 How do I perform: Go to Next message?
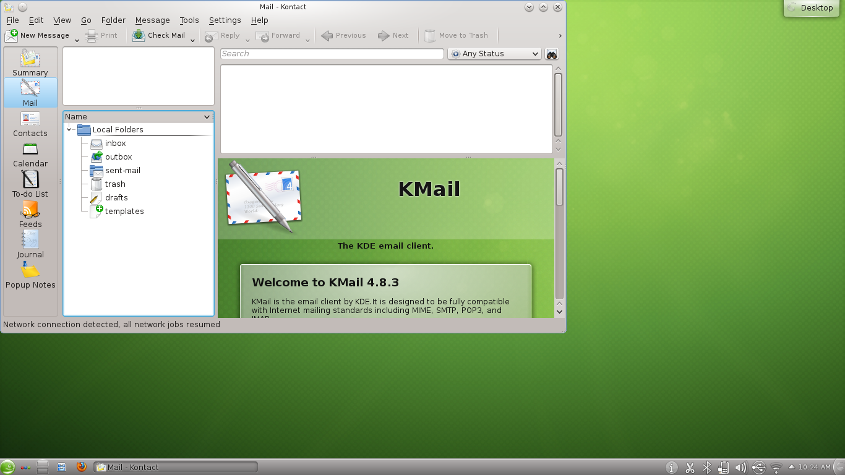(393, 35)
